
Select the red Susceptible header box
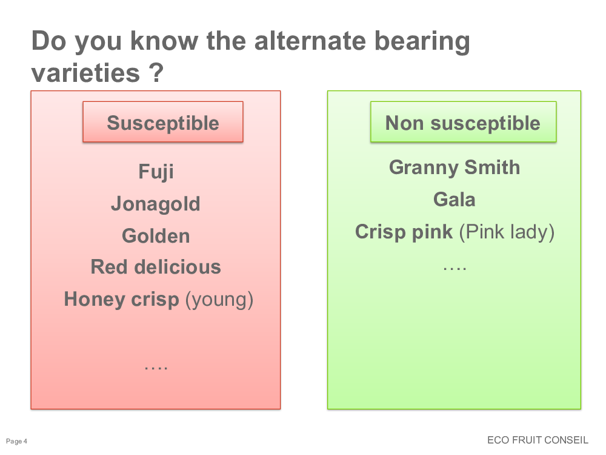[162, 122]
